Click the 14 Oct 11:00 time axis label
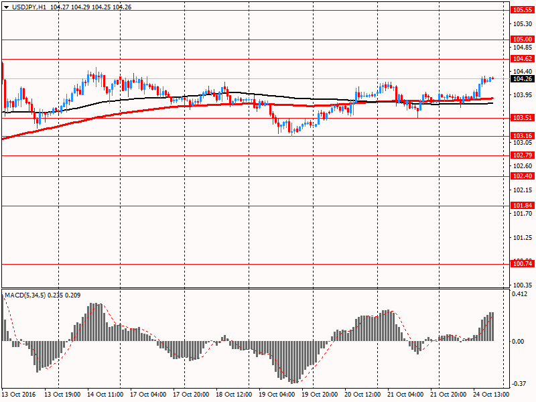The image size is (536, 402). (x=104, y=395)
